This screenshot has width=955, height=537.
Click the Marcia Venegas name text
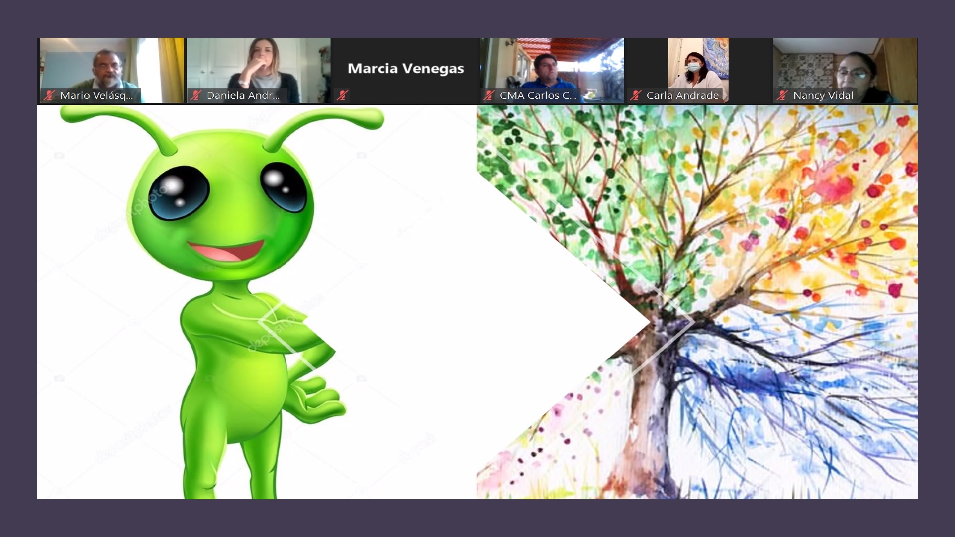tap(405, 68)
